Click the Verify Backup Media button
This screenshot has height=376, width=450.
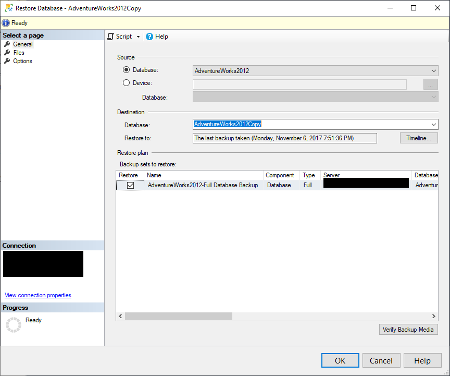click(408, 330)
